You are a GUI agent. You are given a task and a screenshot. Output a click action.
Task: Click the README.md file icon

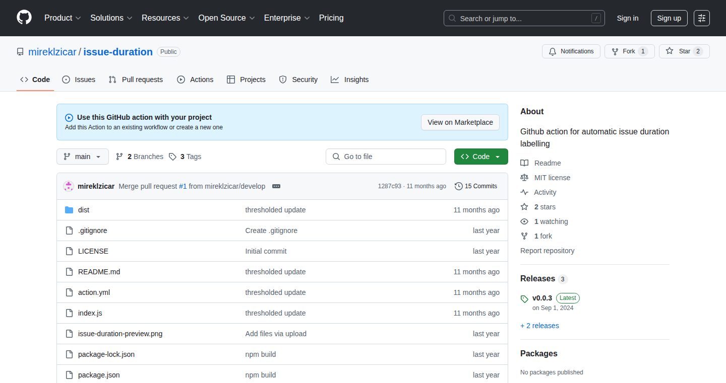pyautogui.click(x=70, y=272)
